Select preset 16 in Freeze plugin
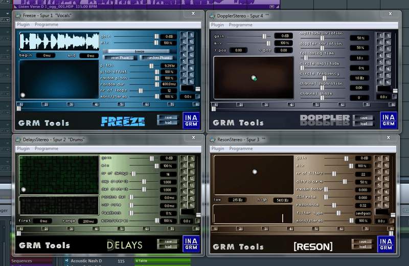 coord(191,81)
